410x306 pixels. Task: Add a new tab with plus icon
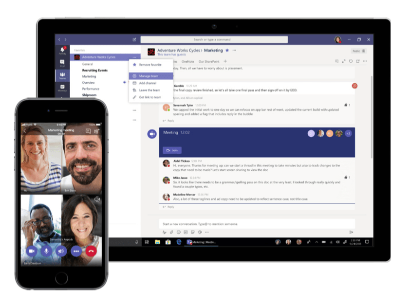click(x=225, y=61)
